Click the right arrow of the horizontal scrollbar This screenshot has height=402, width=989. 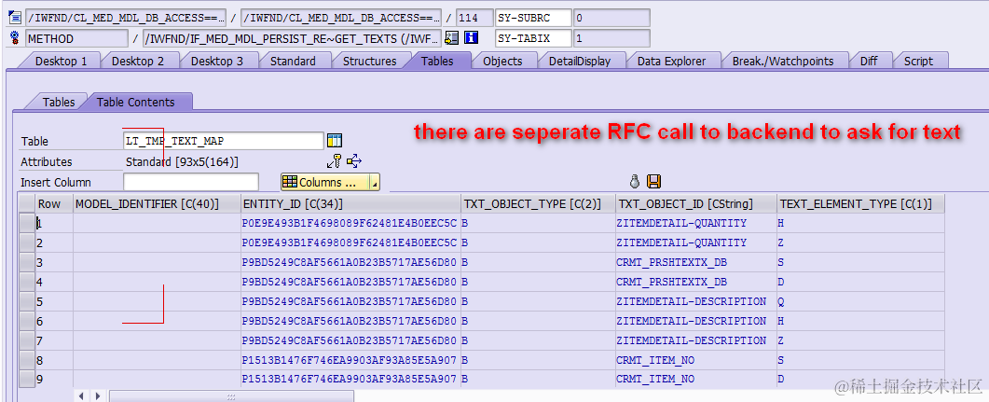[x=97, y=396]
